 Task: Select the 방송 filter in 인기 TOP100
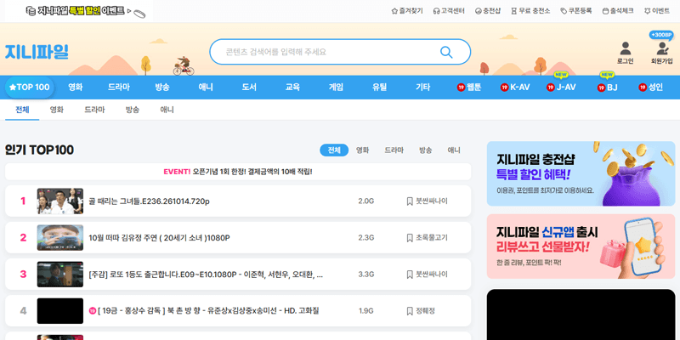[x=426, y=150]
